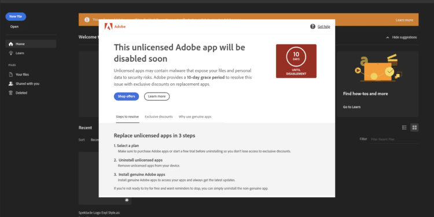This screenshot has height=217, width=434.
Task: Select the Steps to resolve tab
Action: tap(127, 117)
